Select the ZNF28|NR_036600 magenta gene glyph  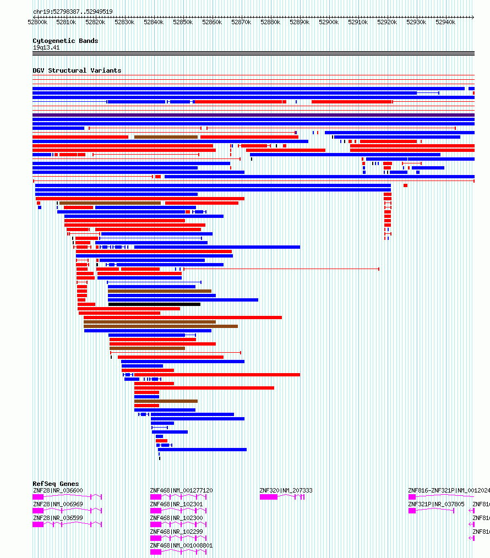pyautogui.click(x=67, y=497)
